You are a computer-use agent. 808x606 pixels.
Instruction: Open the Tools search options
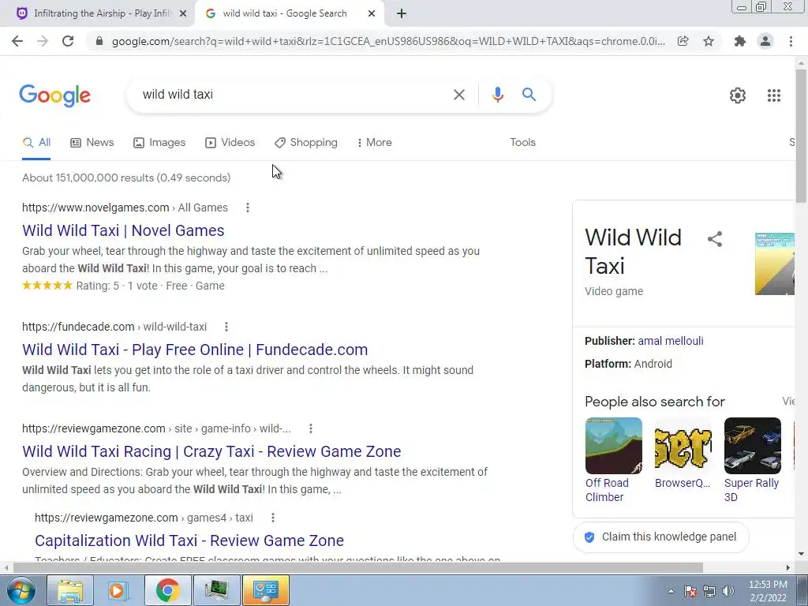coord(522,143)
